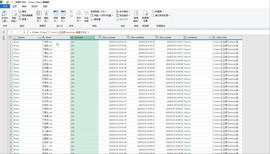Click the 管理参数 (Manage Parameters) icon

(136, 13)
